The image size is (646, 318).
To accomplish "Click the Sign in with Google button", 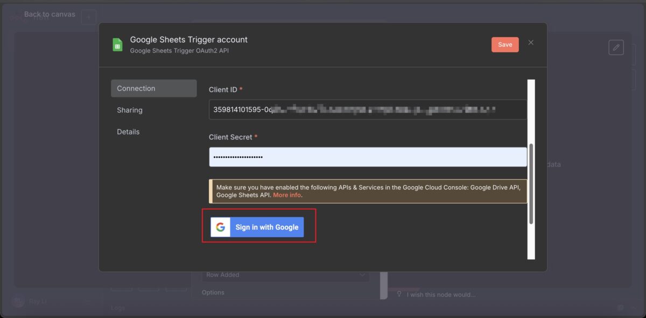I will click(x=257, y=227).
